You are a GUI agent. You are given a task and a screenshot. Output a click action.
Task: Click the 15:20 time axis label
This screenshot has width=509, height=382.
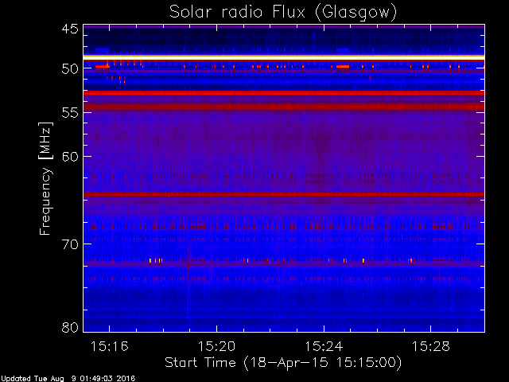[216, 347]
